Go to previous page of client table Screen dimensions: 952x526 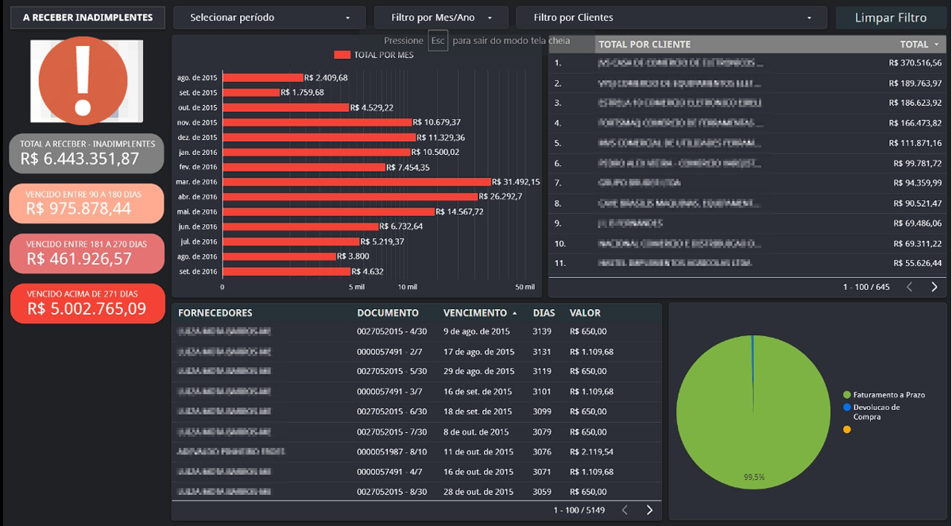pos(910,287)
